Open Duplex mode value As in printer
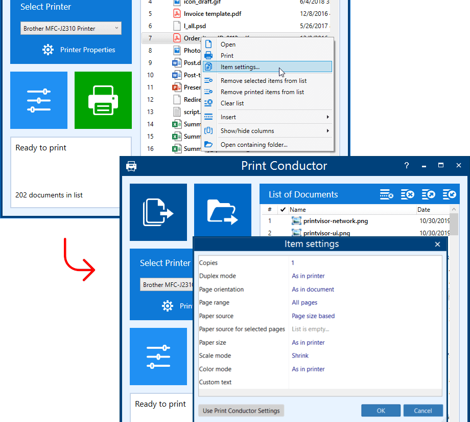Image resolution: width=470 pixels, height=422 pixels. (x=365, y=276)
